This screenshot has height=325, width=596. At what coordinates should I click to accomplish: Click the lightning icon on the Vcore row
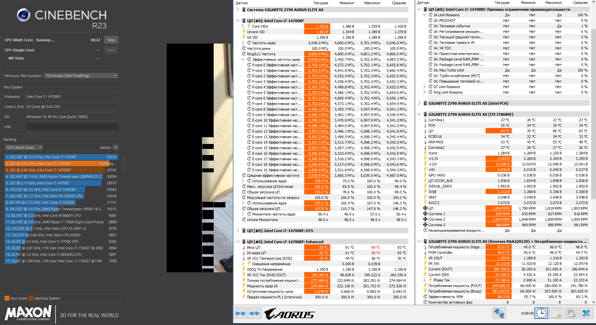pyautogui.click(x=425, y=153)
